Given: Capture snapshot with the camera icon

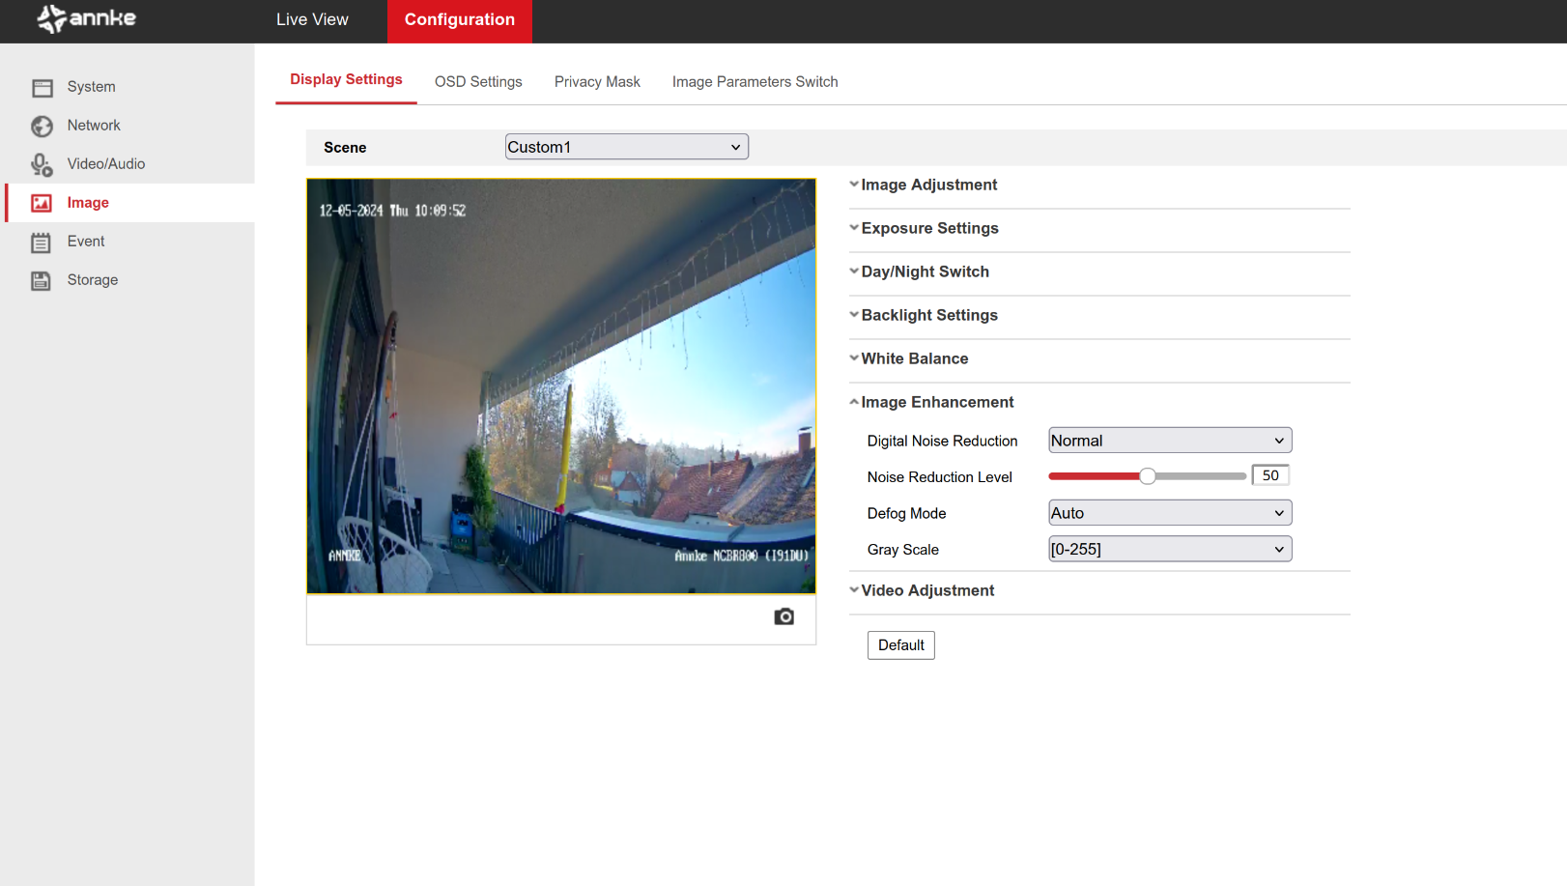Looking at the screenshot, I should point(783,616).
